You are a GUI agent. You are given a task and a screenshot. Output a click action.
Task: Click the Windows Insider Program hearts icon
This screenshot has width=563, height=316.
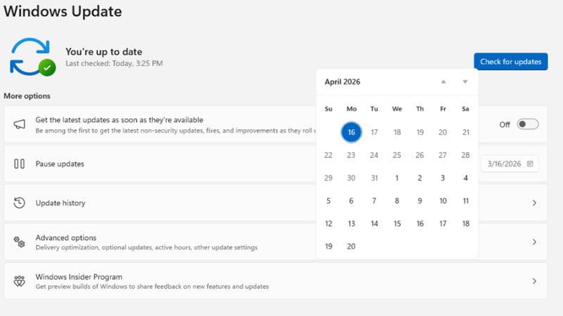pos(20,281)
